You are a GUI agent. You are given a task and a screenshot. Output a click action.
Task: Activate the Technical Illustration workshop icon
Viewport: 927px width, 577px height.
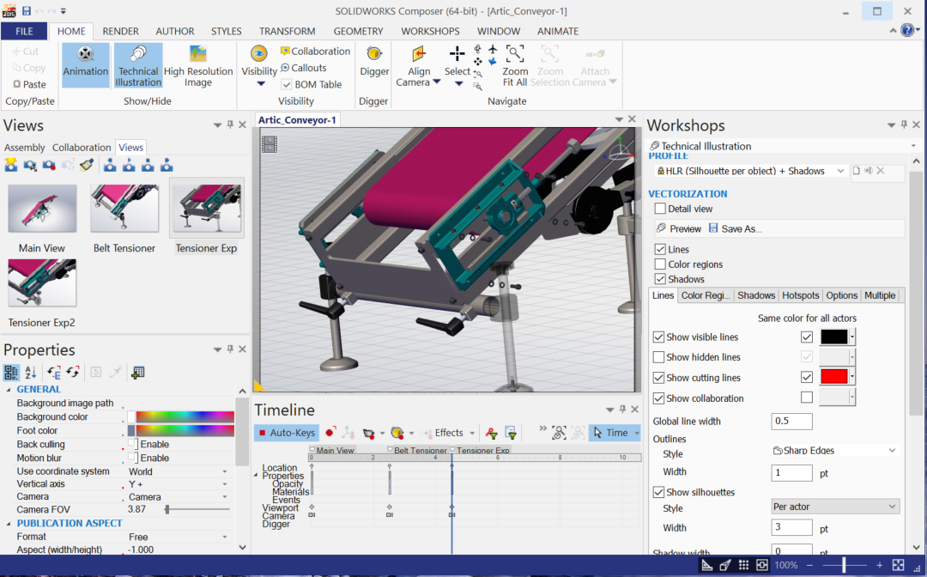point(138,54)
